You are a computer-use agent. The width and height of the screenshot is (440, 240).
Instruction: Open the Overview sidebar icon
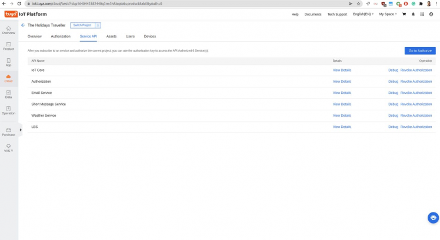8,31
